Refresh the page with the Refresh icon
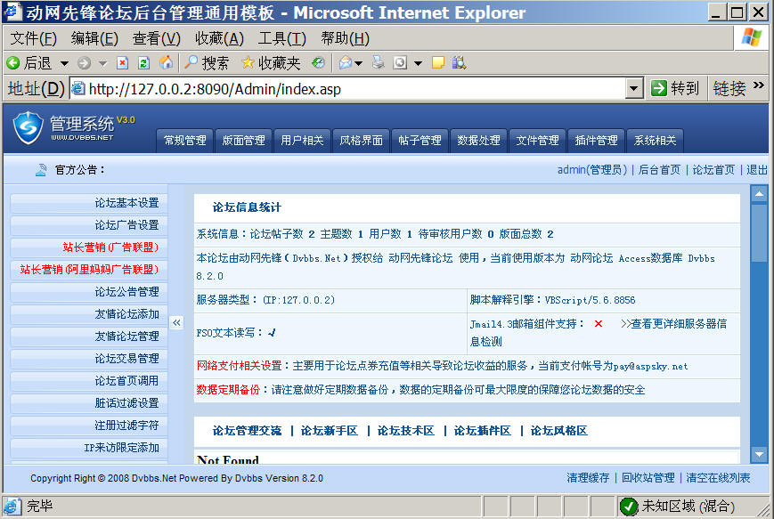This screenshot has height=519, width=774. tap(143, 62)
